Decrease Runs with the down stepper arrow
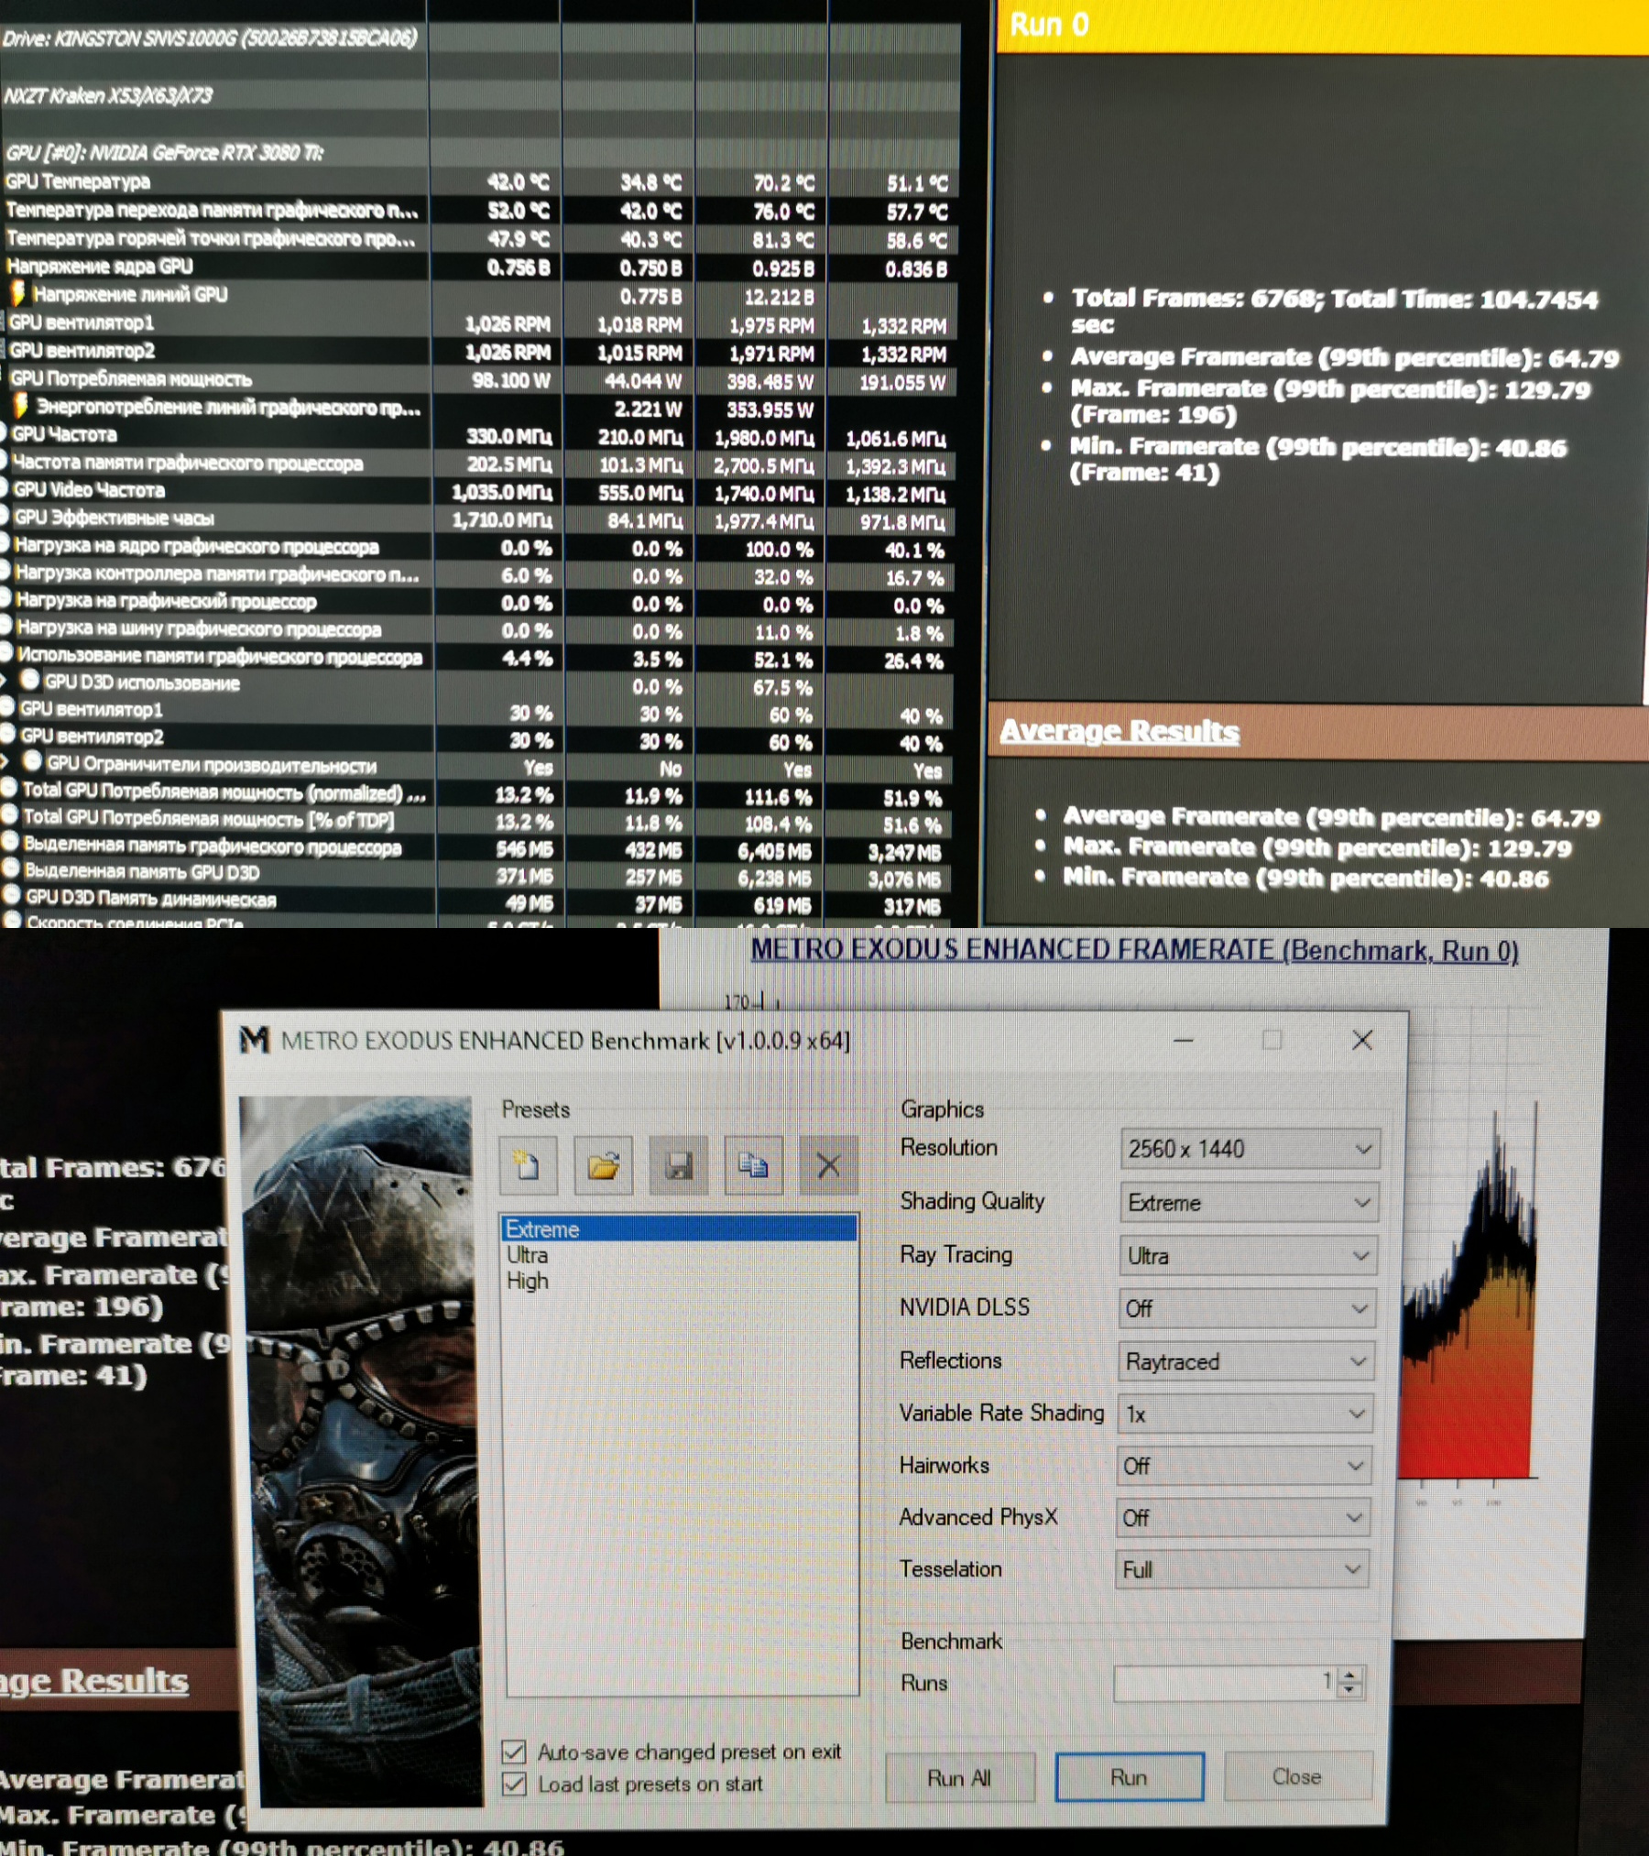Screen dimensions: 1649x1856 pyautogui.click(x=1349, y=1691)
